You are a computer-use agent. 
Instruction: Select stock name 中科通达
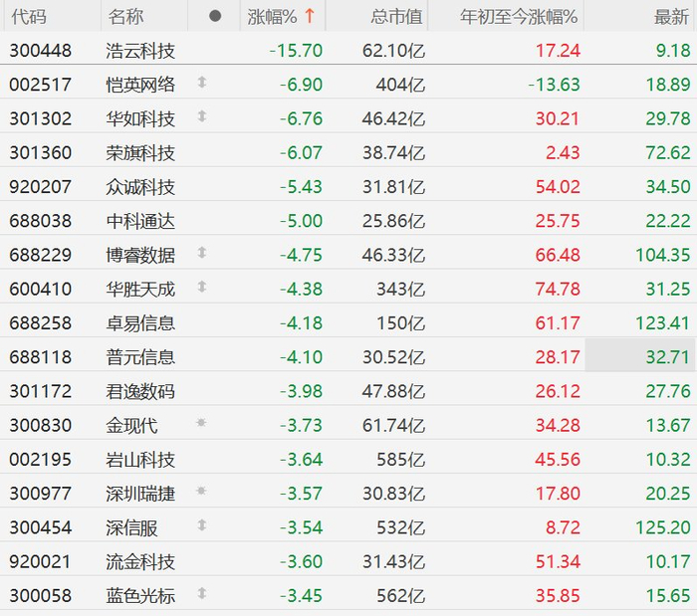140,221
